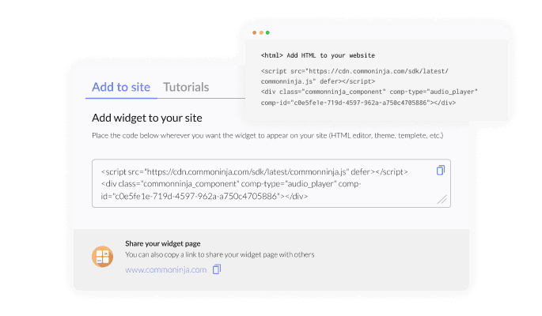Switch to the Add to site tab
542x316 pixels.
(121, 87)
